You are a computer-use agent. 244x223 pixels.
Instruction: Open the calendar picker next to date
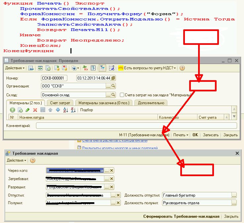(113, 78)
